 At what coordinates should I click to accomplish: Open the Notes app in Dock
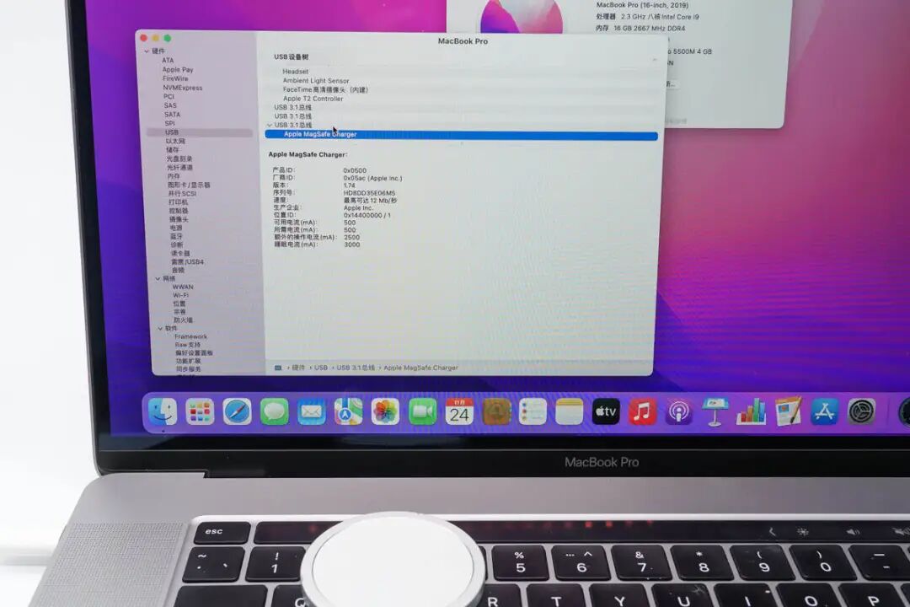[570, 411]
